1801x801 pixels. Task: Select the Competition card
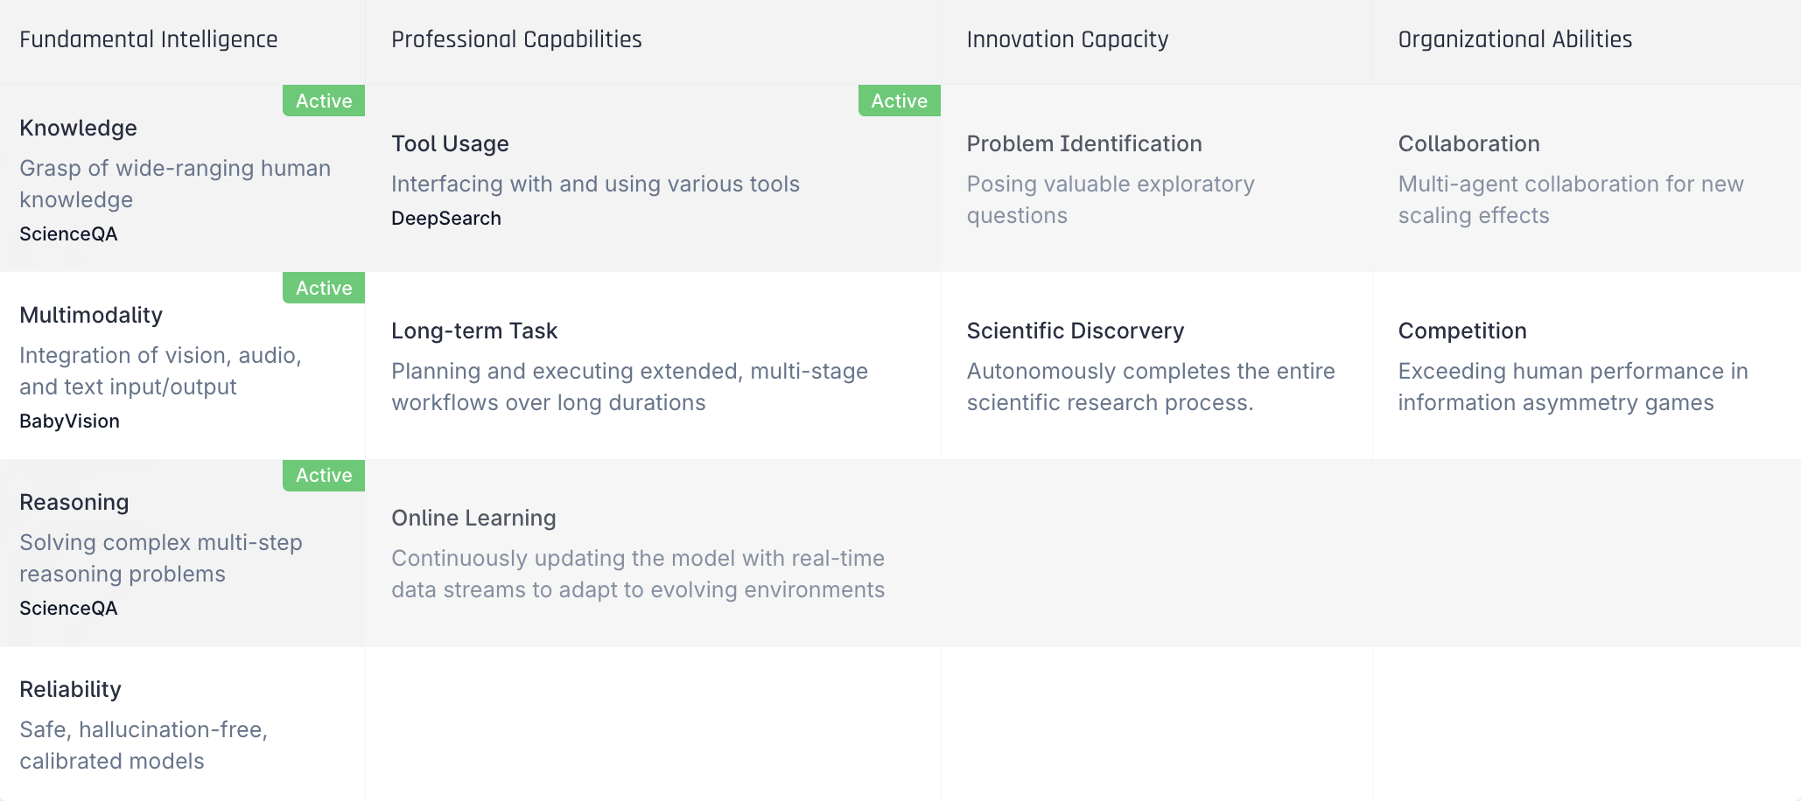pos(1575,363)
